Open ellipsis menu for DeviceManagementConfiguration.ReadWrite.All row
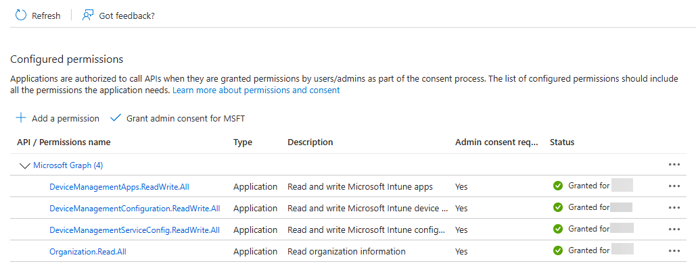This screenshot has width=696, height=268. coord(674,207)
